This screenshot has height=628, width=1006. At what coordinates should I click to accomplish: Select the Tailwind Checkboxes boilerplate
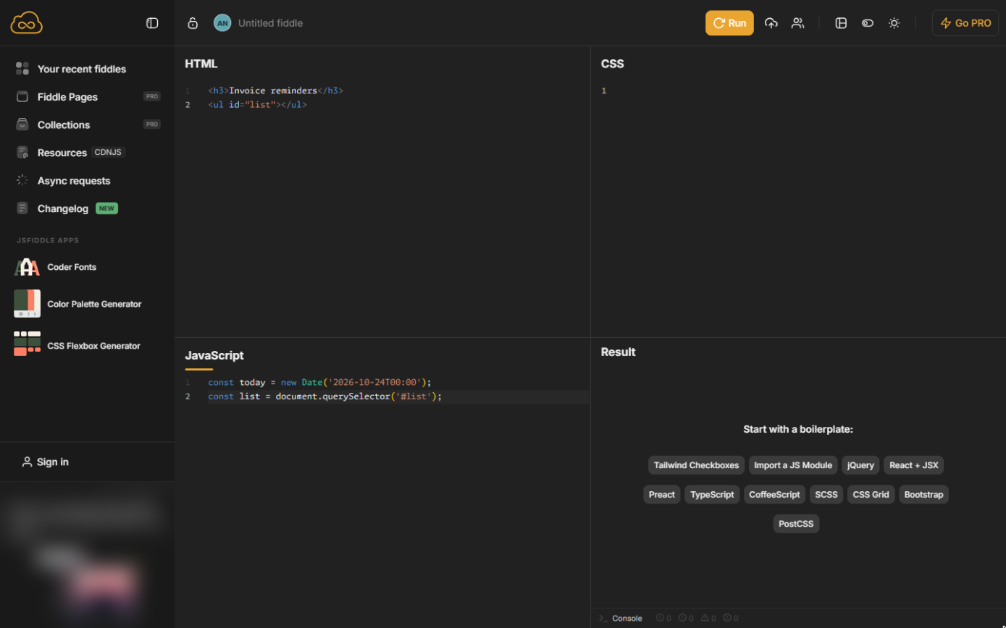(696, 465)
